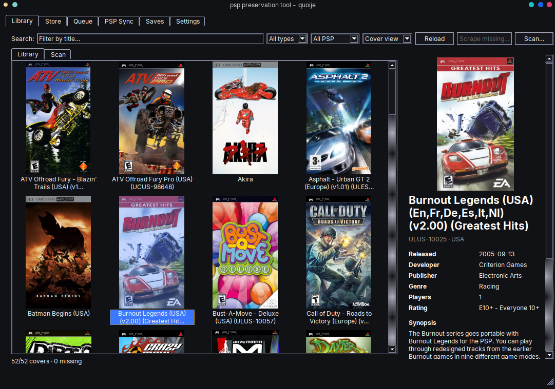Select the ATV Offroad Fury Pro cover
Screen dimensions: 555x389
pyautogui.click(x=152, y=118)
